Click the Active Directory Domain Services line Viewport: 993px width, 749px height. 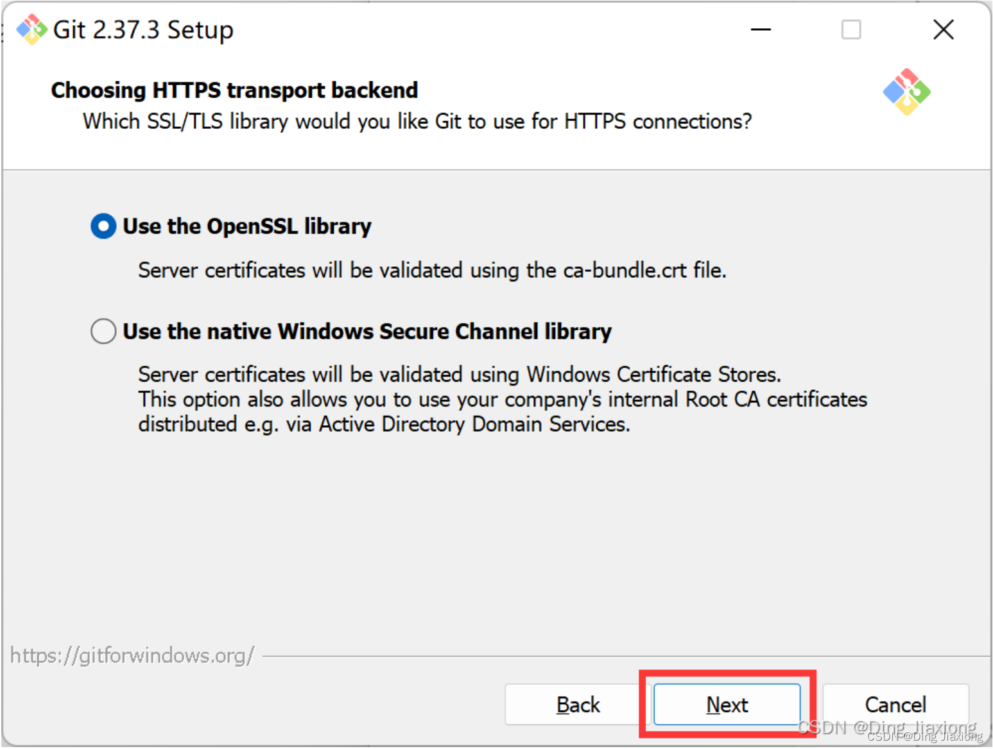click(x=384, y=424)
